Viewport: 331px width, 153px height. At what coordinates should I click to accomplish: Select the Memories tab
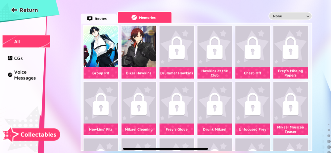pyautogui.click(x=145, y=17)
